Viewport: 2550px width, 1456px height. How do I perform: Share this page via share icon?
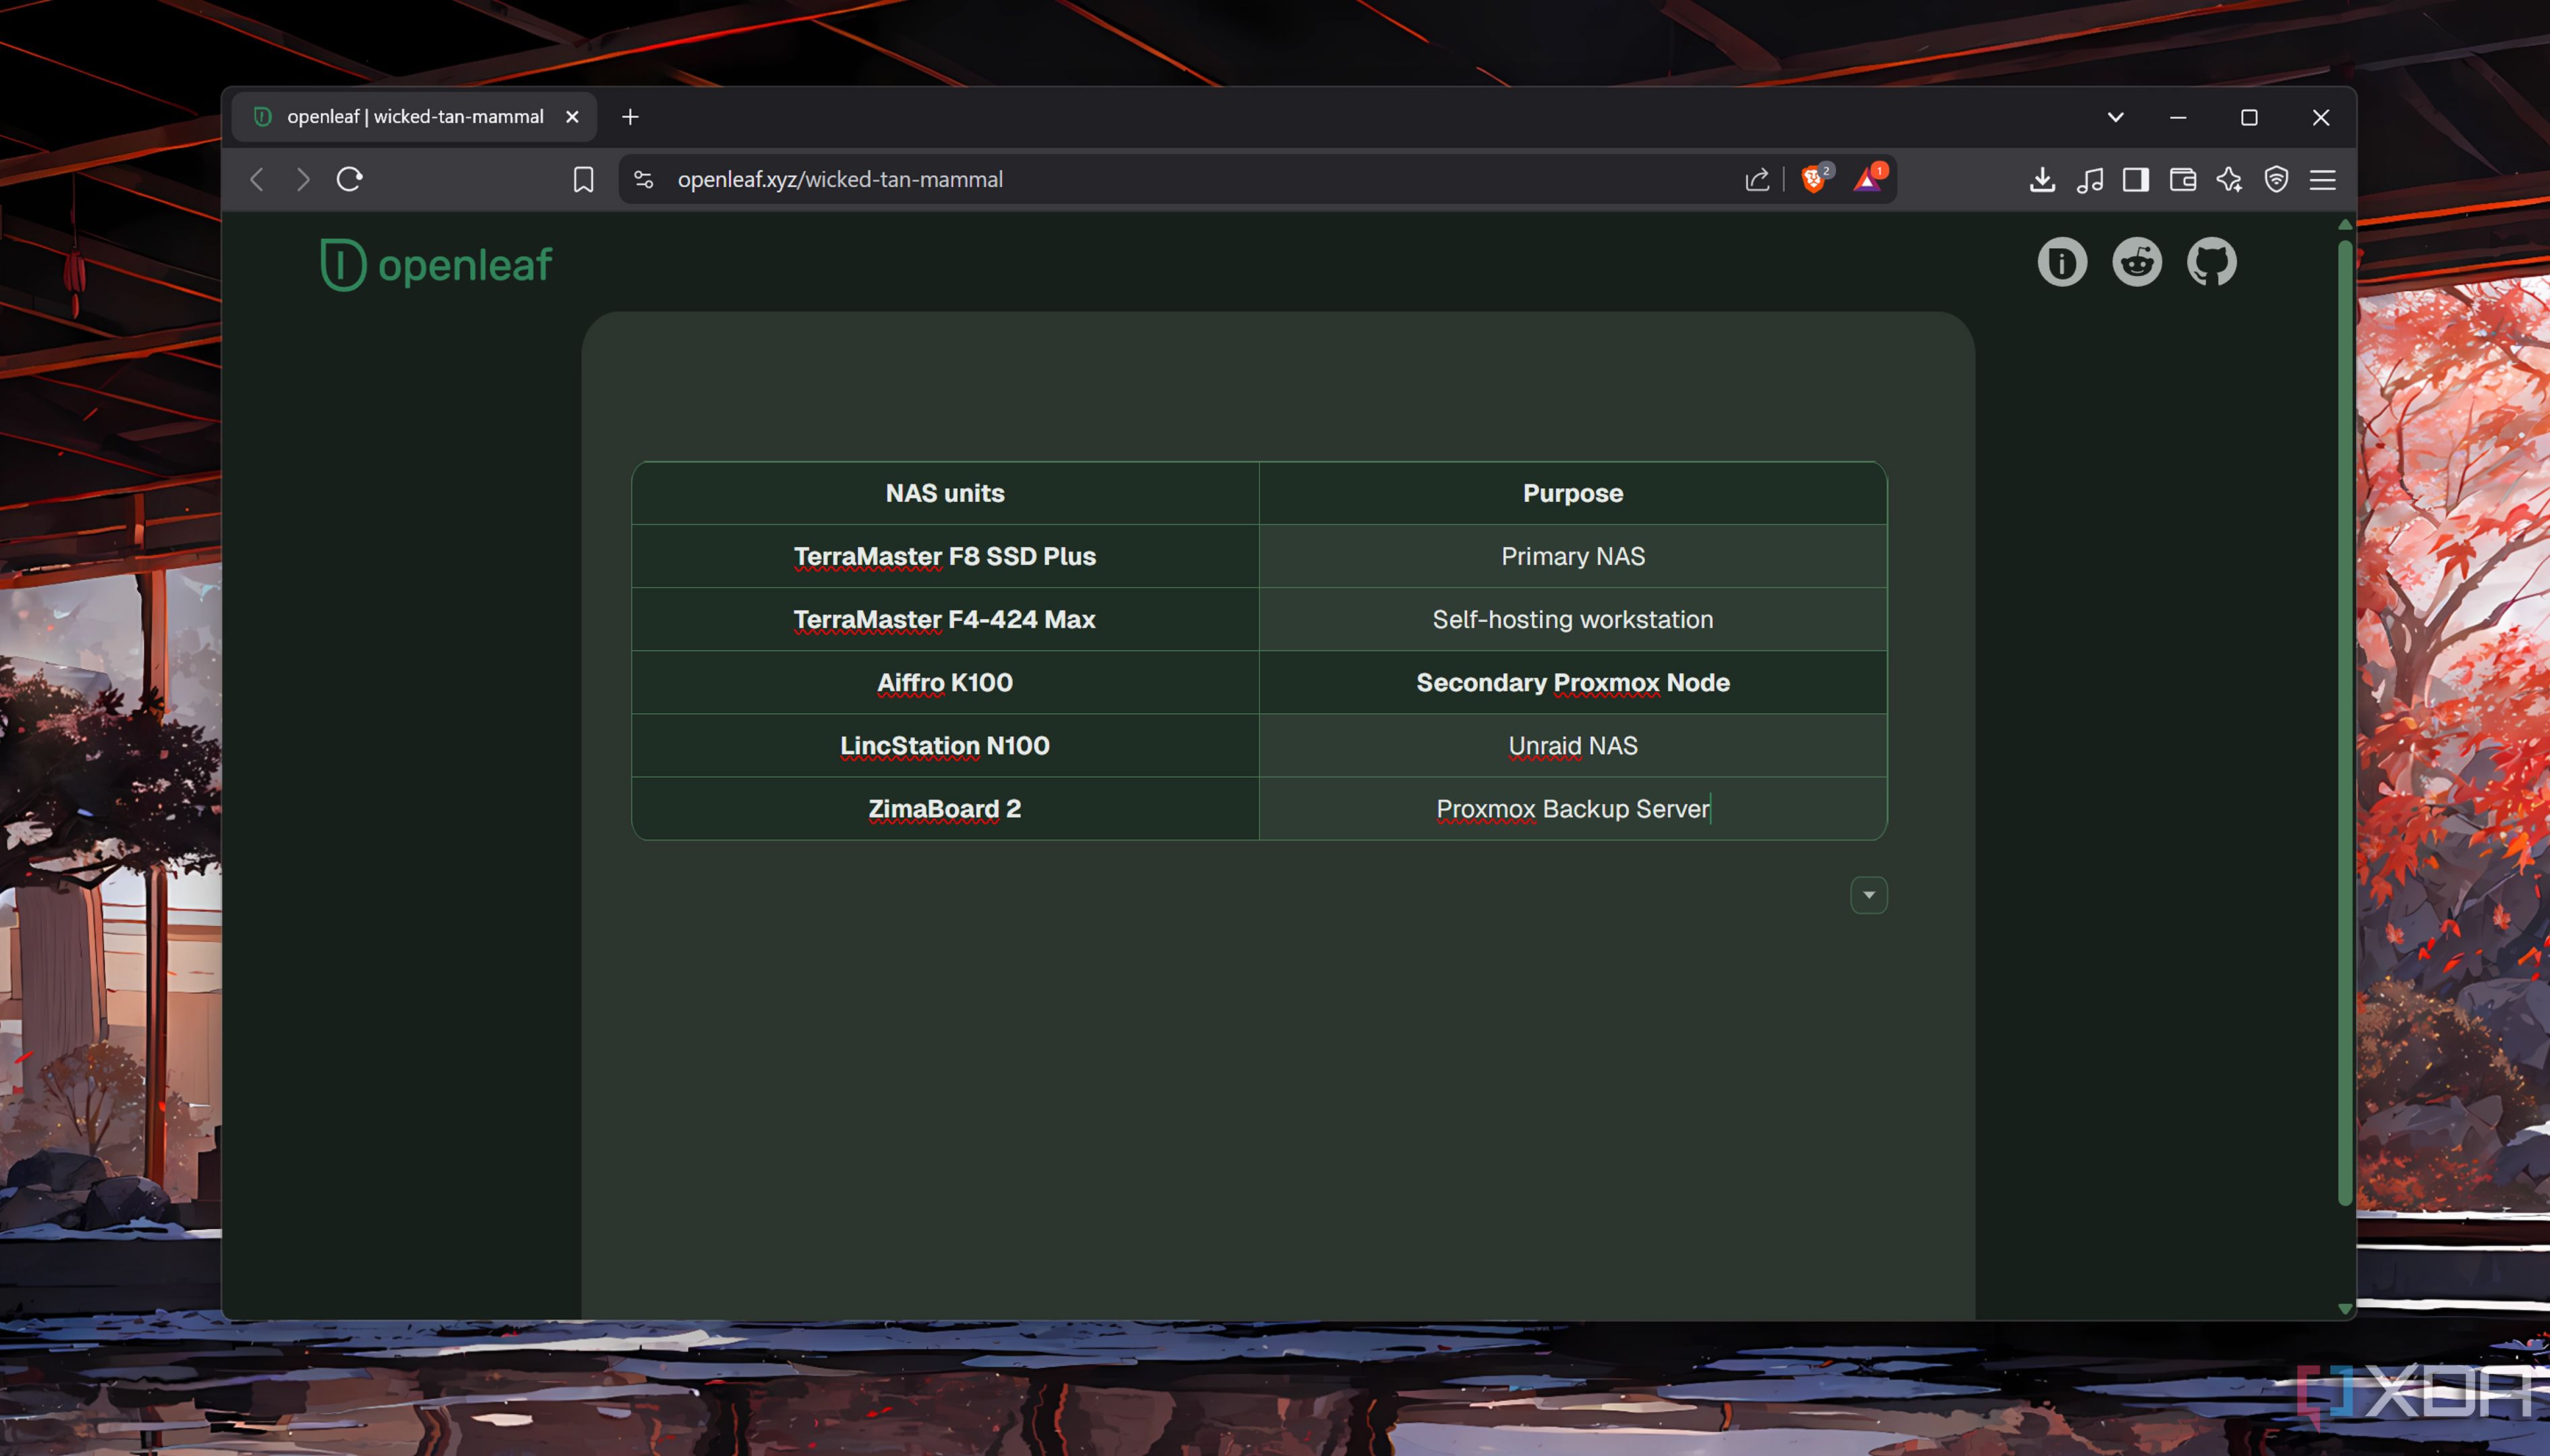point(1757,180)
